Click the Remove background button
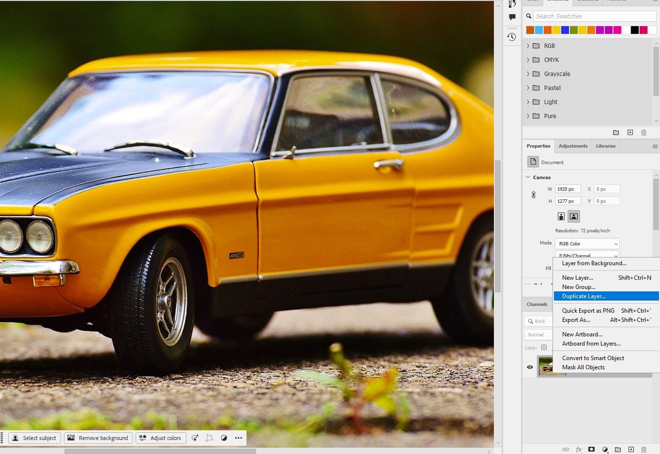660x454 pixels. [x=98, y=438]
